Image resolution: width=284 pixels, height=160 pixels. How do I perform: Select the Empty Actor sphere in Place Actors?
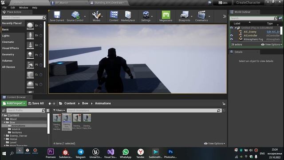point(30,26)
